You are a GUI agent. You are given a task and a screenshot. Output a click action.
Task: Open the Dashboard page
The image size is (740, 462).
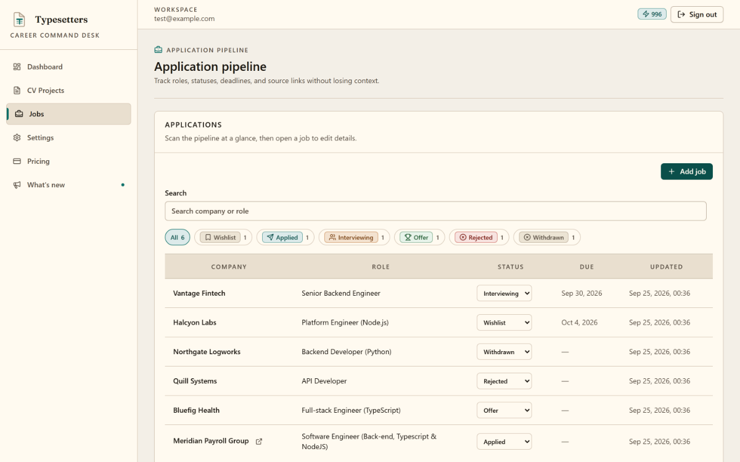coord(68,67)
